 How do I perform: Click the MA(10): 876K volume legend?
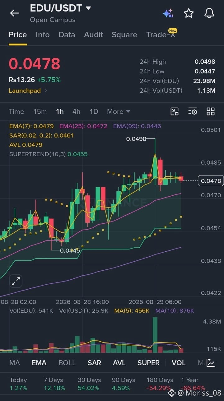tap(175, 311)
